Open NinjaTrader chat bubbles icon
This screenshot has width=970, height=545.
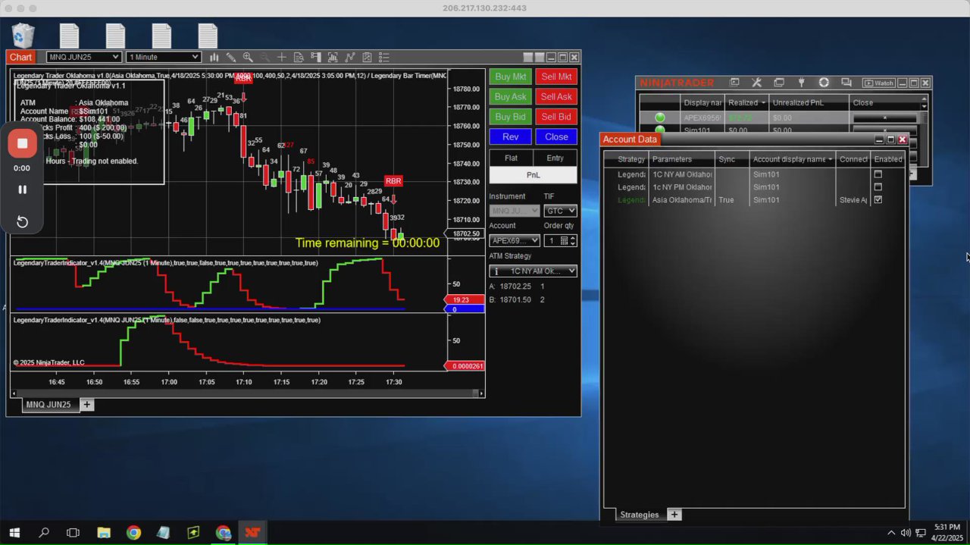click(x=846, y=83)
